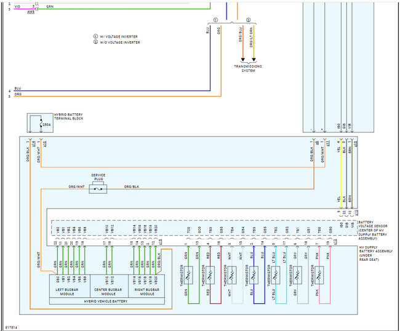Click the vertical 'ORG/LT GRN' wire label

pyautogui.click(x=251, y=38)
